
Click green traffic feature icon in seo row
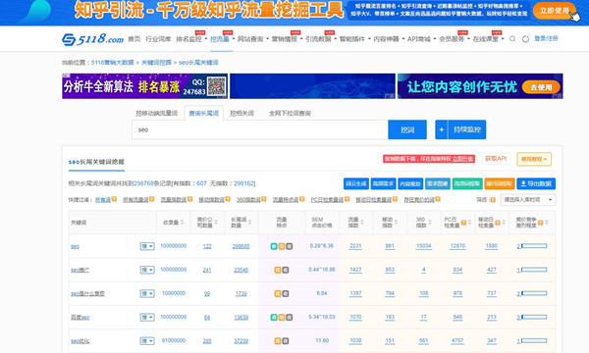coord(274,246)
